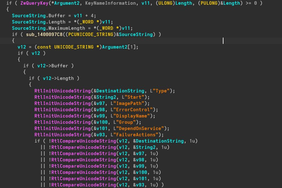
Task: Click &v98 in the RtlCompareUnicodeString call
Action: pyautogui.click(x=138, y=160)
